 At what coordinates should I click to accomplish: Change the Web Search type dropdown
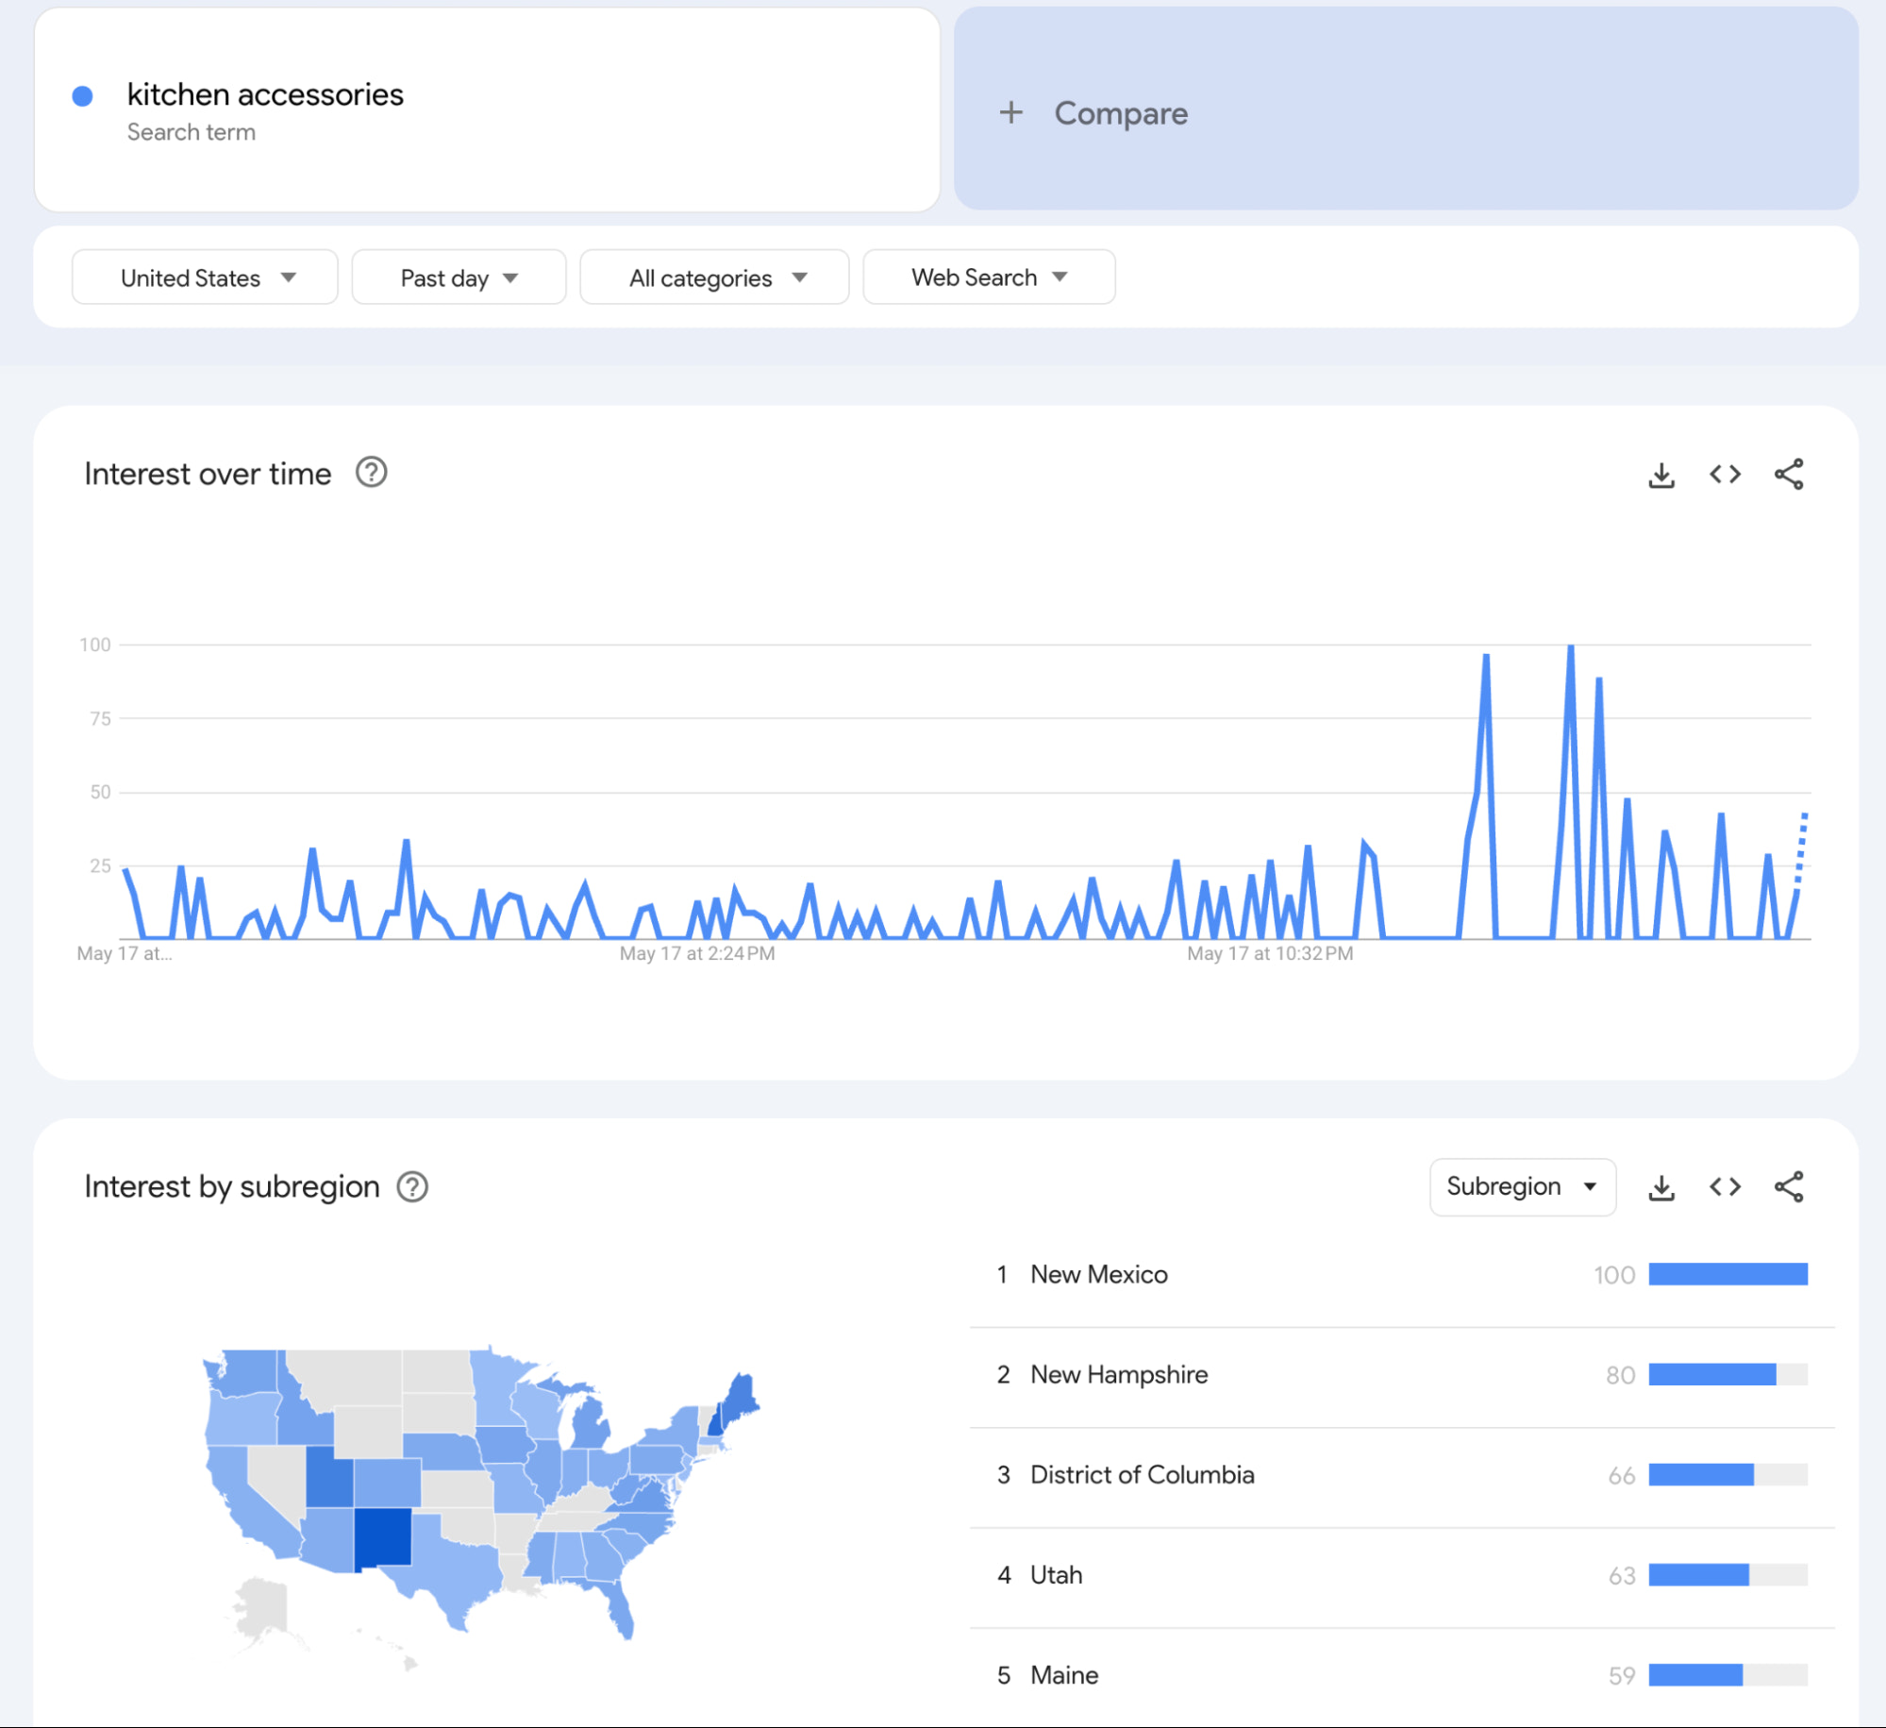[988, 277]
